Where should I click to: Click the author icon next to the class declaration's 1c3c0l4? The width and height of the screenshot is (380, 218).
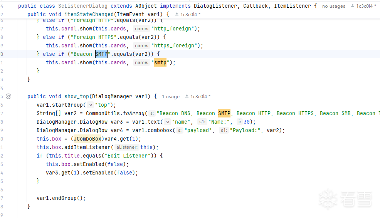click(x=352, y=6)
